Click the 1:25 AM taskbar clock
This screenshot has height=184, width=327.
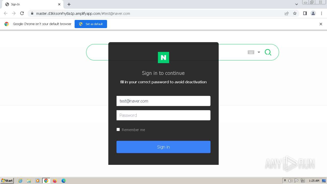(314, 181)
